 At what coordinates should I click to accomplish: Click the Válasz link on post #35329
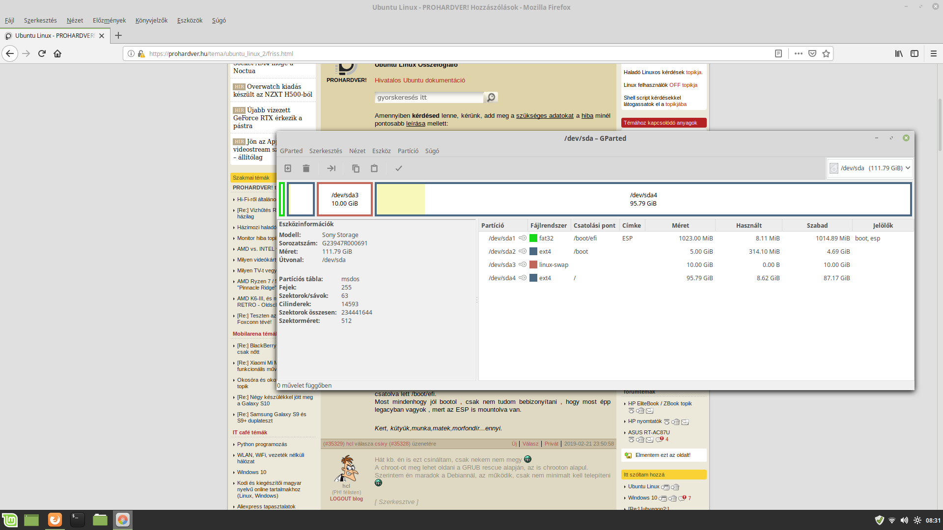530,444
